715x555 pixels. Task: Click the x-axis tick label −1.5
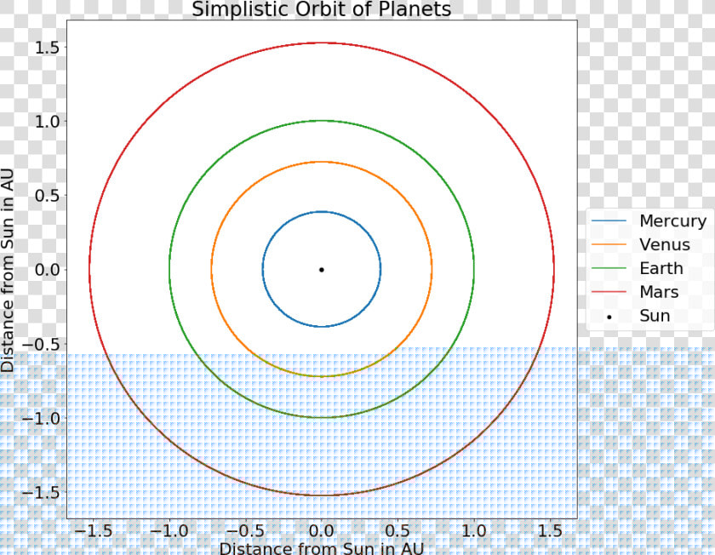(93, 530)
